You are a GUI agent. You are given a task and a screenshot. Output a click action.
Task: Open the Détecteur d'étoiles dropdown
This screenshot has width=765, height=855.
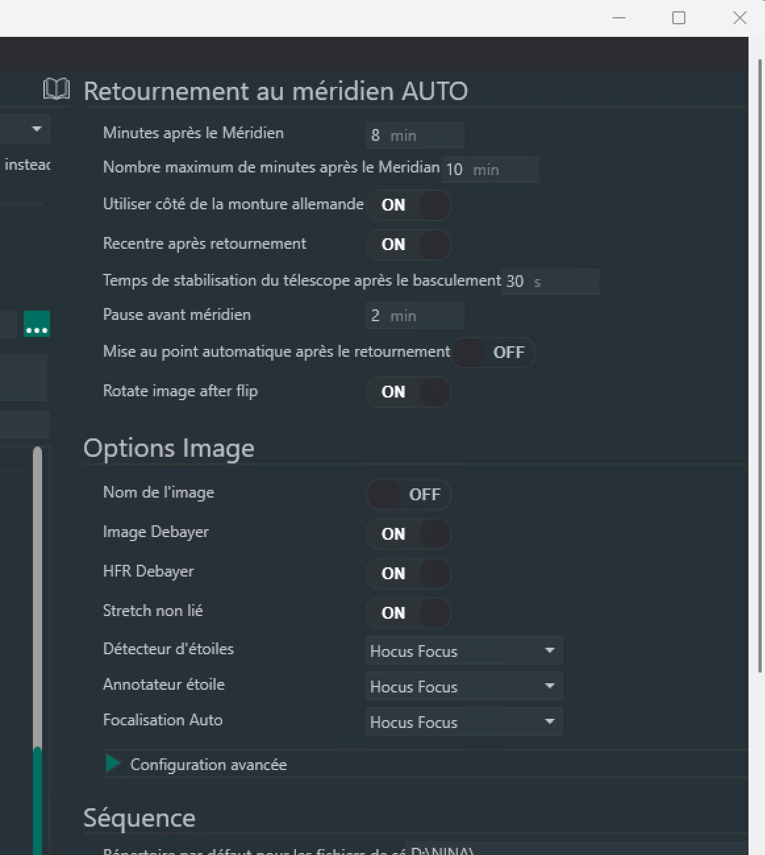[464, 651]
